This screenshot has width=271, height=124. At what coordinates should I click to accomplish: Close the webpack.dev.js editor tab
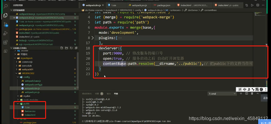pos(103,5)
